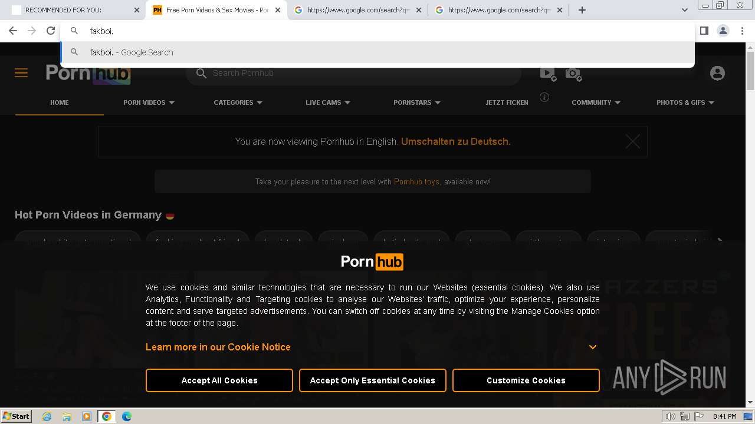Open Microsoft Edge from the taskbar
This screenshot has width=755, height=424.
[x=127, y=416]
